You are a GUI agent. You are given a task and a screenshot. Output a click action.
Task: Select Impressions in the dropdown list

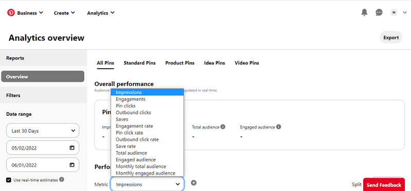tap(147, 92)
